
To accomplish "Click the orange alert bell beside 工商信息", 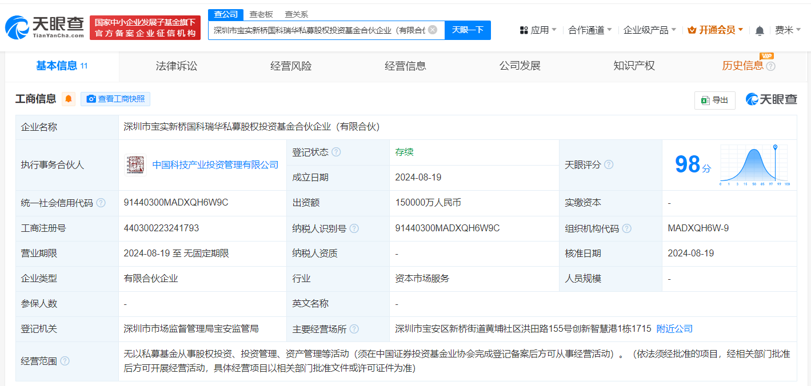I will (69, 99).
